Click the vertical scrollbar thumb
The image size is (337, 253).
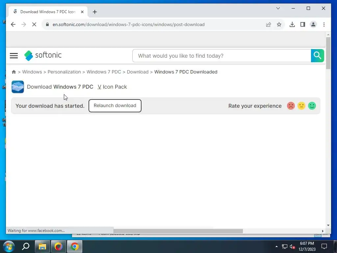pyautogui.click(x=328, y=53)
